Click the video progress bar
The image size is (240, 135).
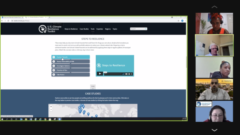(x=113, y=74)
